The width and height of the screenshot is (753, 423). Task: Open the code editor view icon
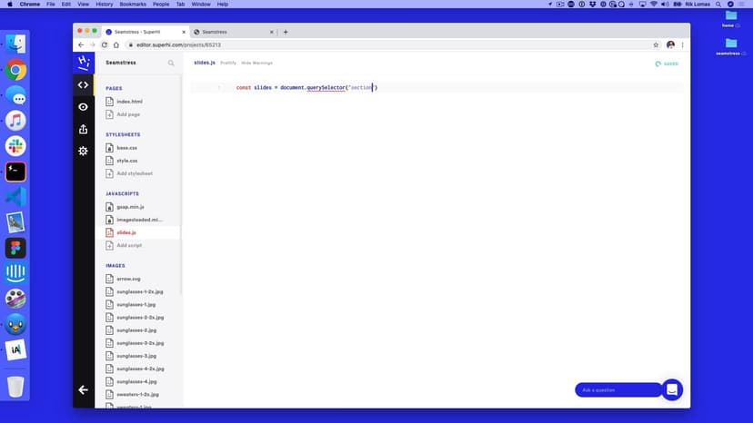click(x=83, y=85)
